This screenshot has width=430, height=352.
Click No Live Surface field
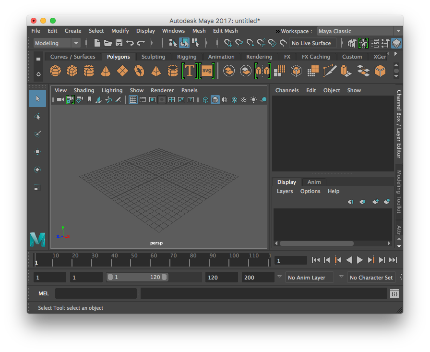click(x=313, y=43)
